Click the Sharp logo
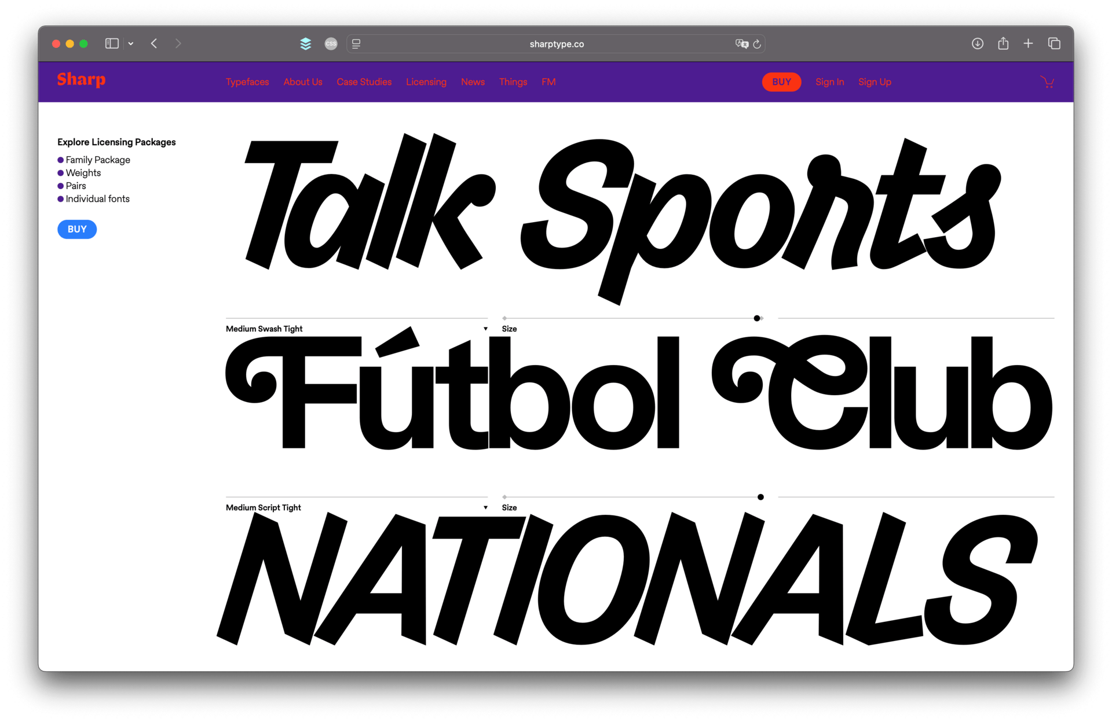 (x=81, y=80)
